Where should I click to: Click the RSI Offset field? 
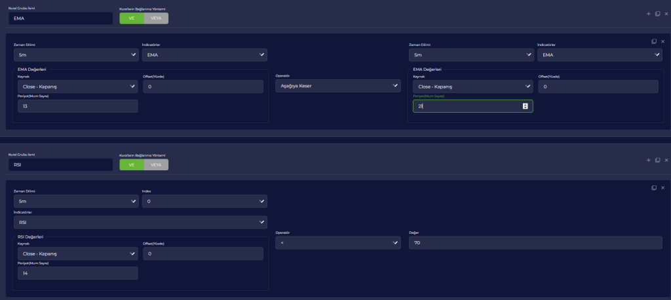pos(203,253)
